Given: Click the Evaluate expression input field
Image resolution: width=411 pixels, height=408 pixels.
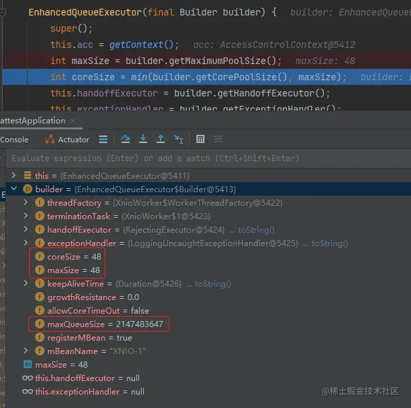Looking at the screenshot, I should click(208, 158).
